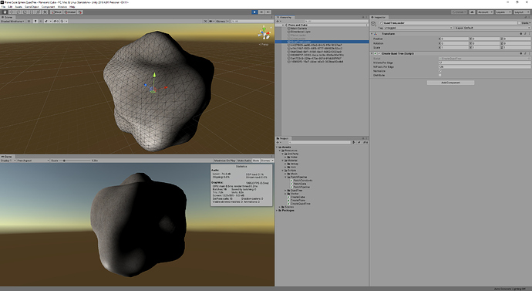Start Play mode with play button
The image size is (532, 291).
[x=254, y=12]
